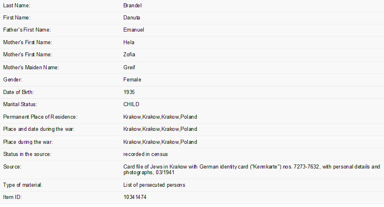Select the "Date of Birth:" label
This screenshot has height=207, width=384.
click(19, 92)
